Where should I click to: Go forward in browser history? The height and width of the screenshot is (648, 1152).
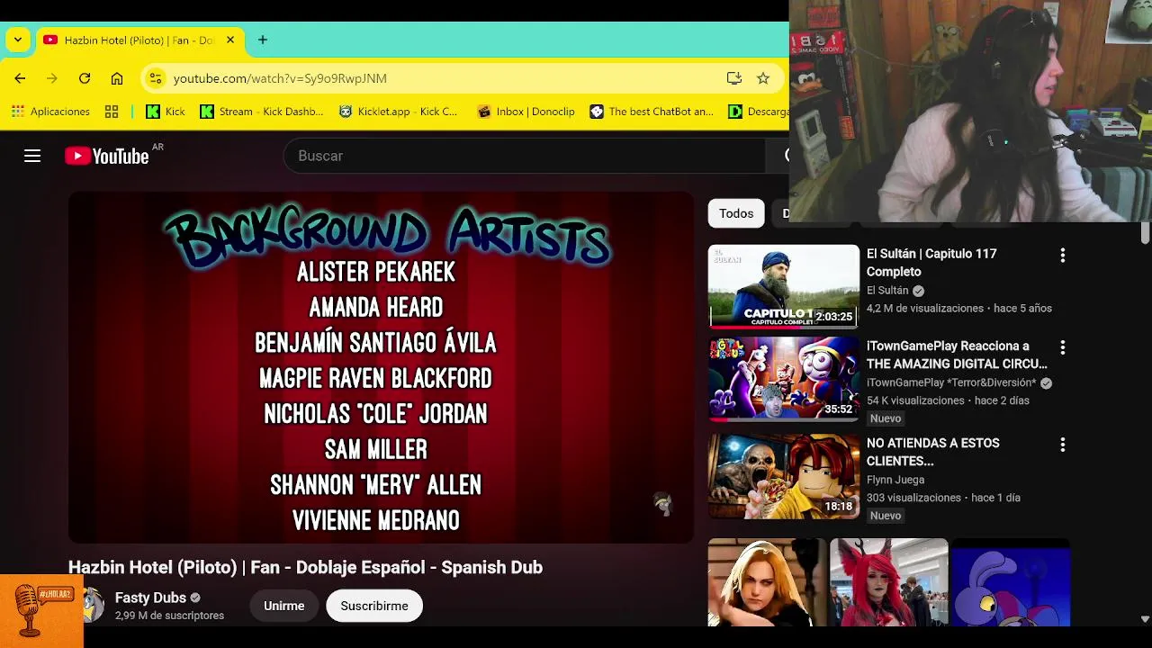[x=52, y=78]
